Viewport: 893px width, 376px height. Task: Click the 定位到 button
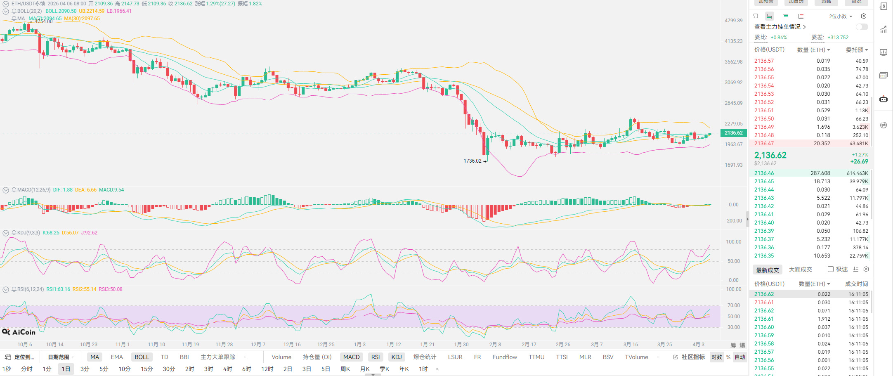[x=20, y=357]
